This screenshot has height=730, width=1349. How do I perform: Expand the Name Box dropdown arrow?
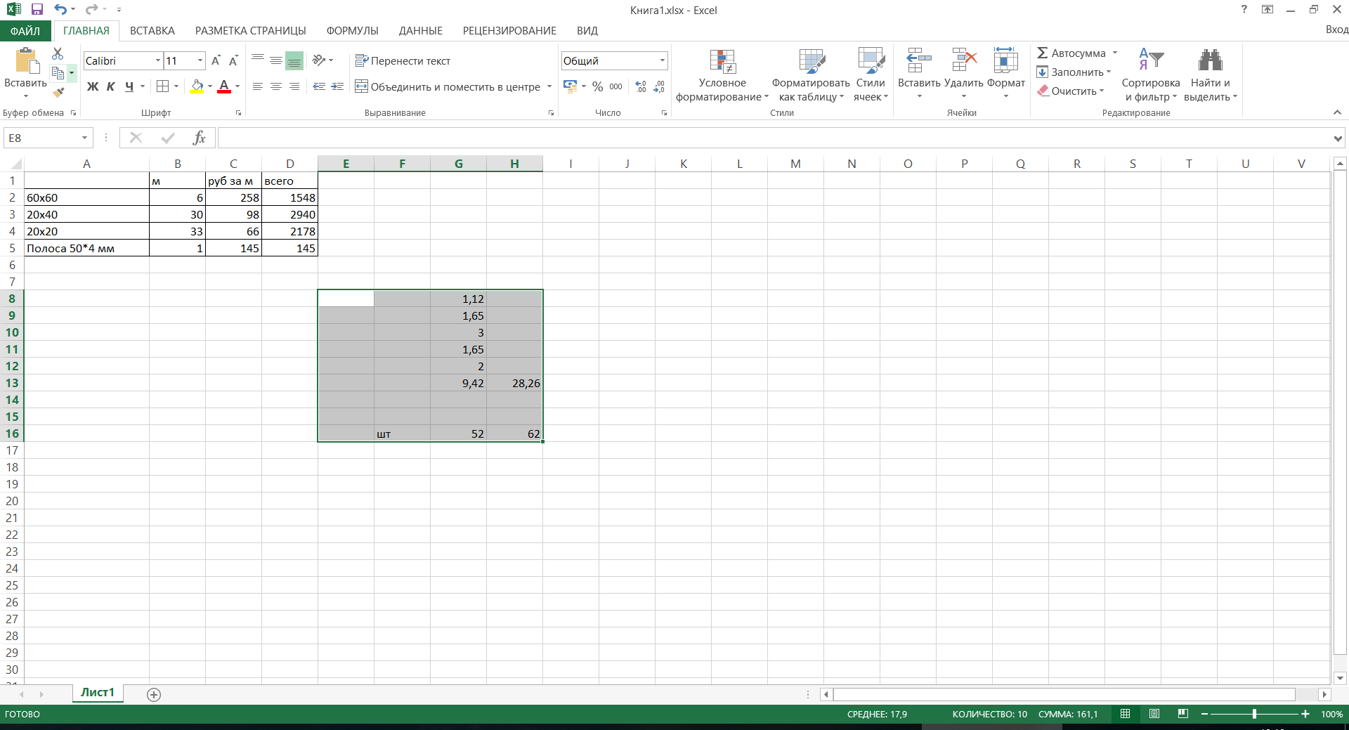coord(84,138)
